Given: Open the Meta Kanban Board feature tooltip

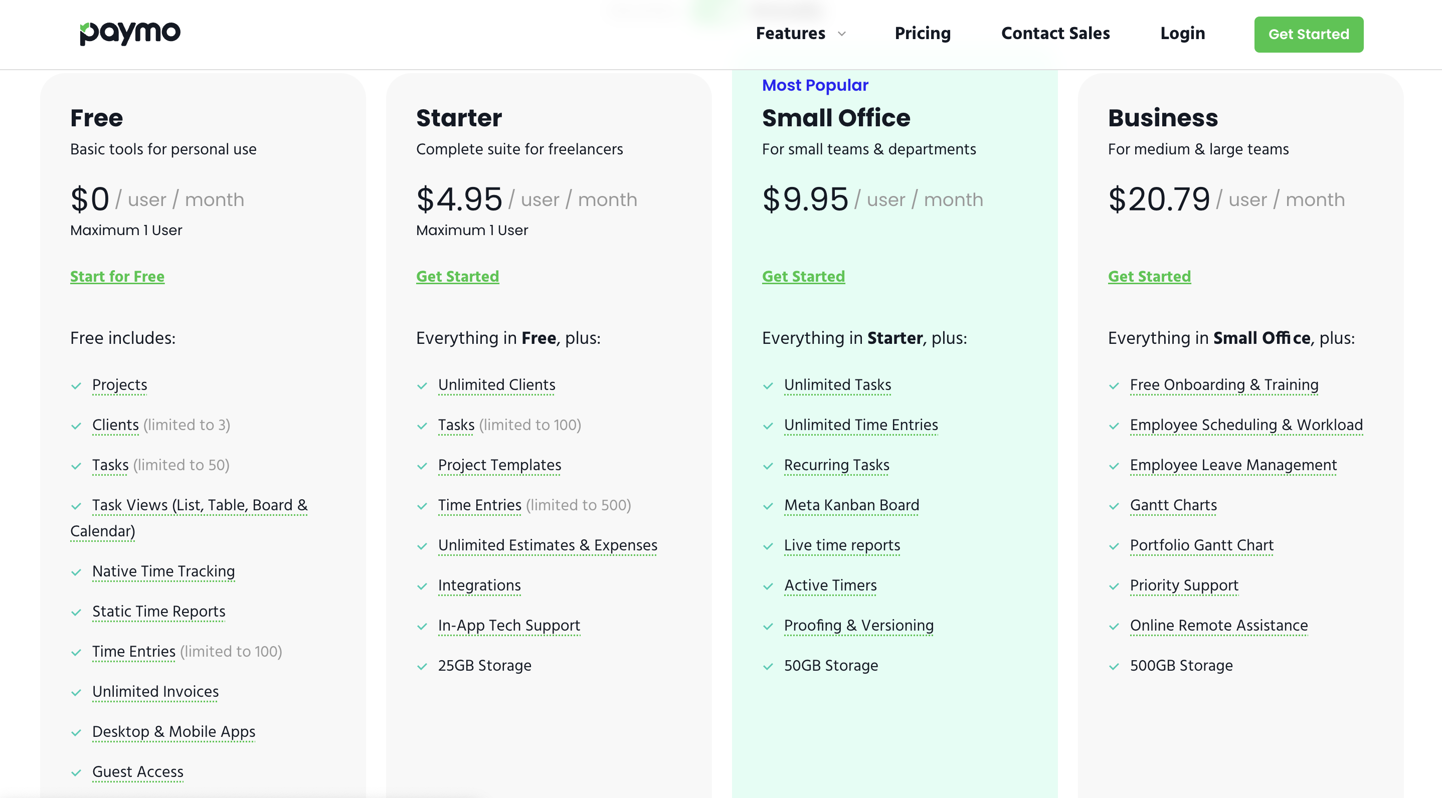Looking at the screenshot, I should (851, 505).
